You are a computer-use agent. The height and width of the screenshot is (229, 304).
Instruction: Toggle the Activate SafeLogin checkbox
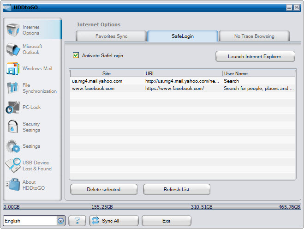(x=76, y=55)
